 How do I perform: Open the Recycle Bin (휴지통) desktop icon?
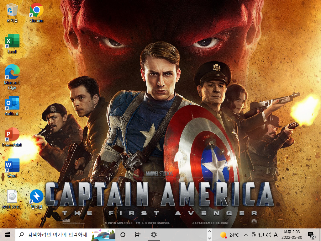pos(12,13)
